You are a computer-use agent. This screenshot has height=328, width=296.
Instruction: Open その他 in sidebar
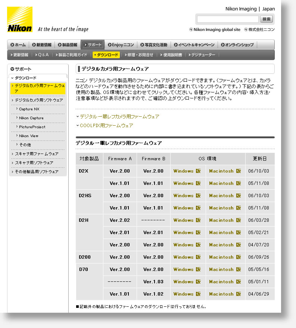pos(24,145)
